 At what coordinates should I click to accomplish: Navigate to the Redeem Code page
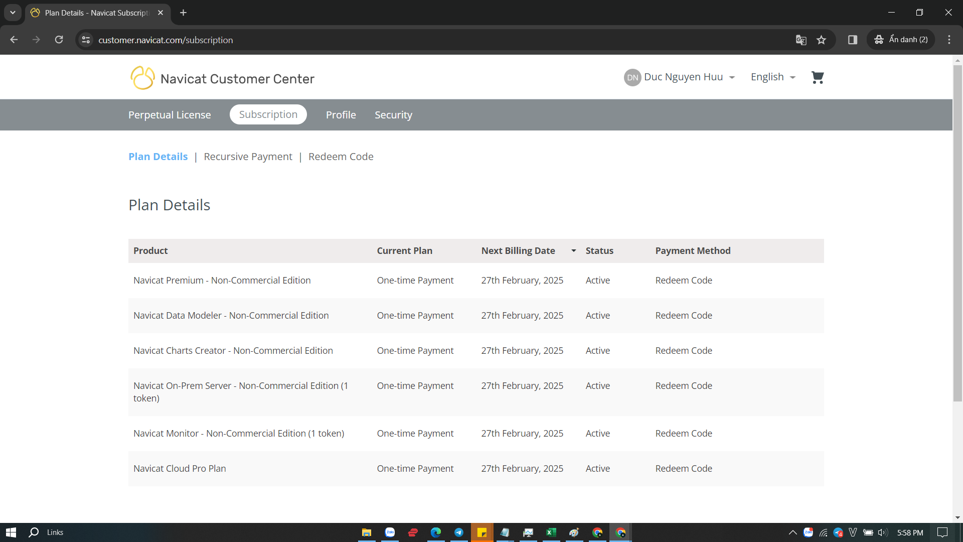click(x=341, y=157)
